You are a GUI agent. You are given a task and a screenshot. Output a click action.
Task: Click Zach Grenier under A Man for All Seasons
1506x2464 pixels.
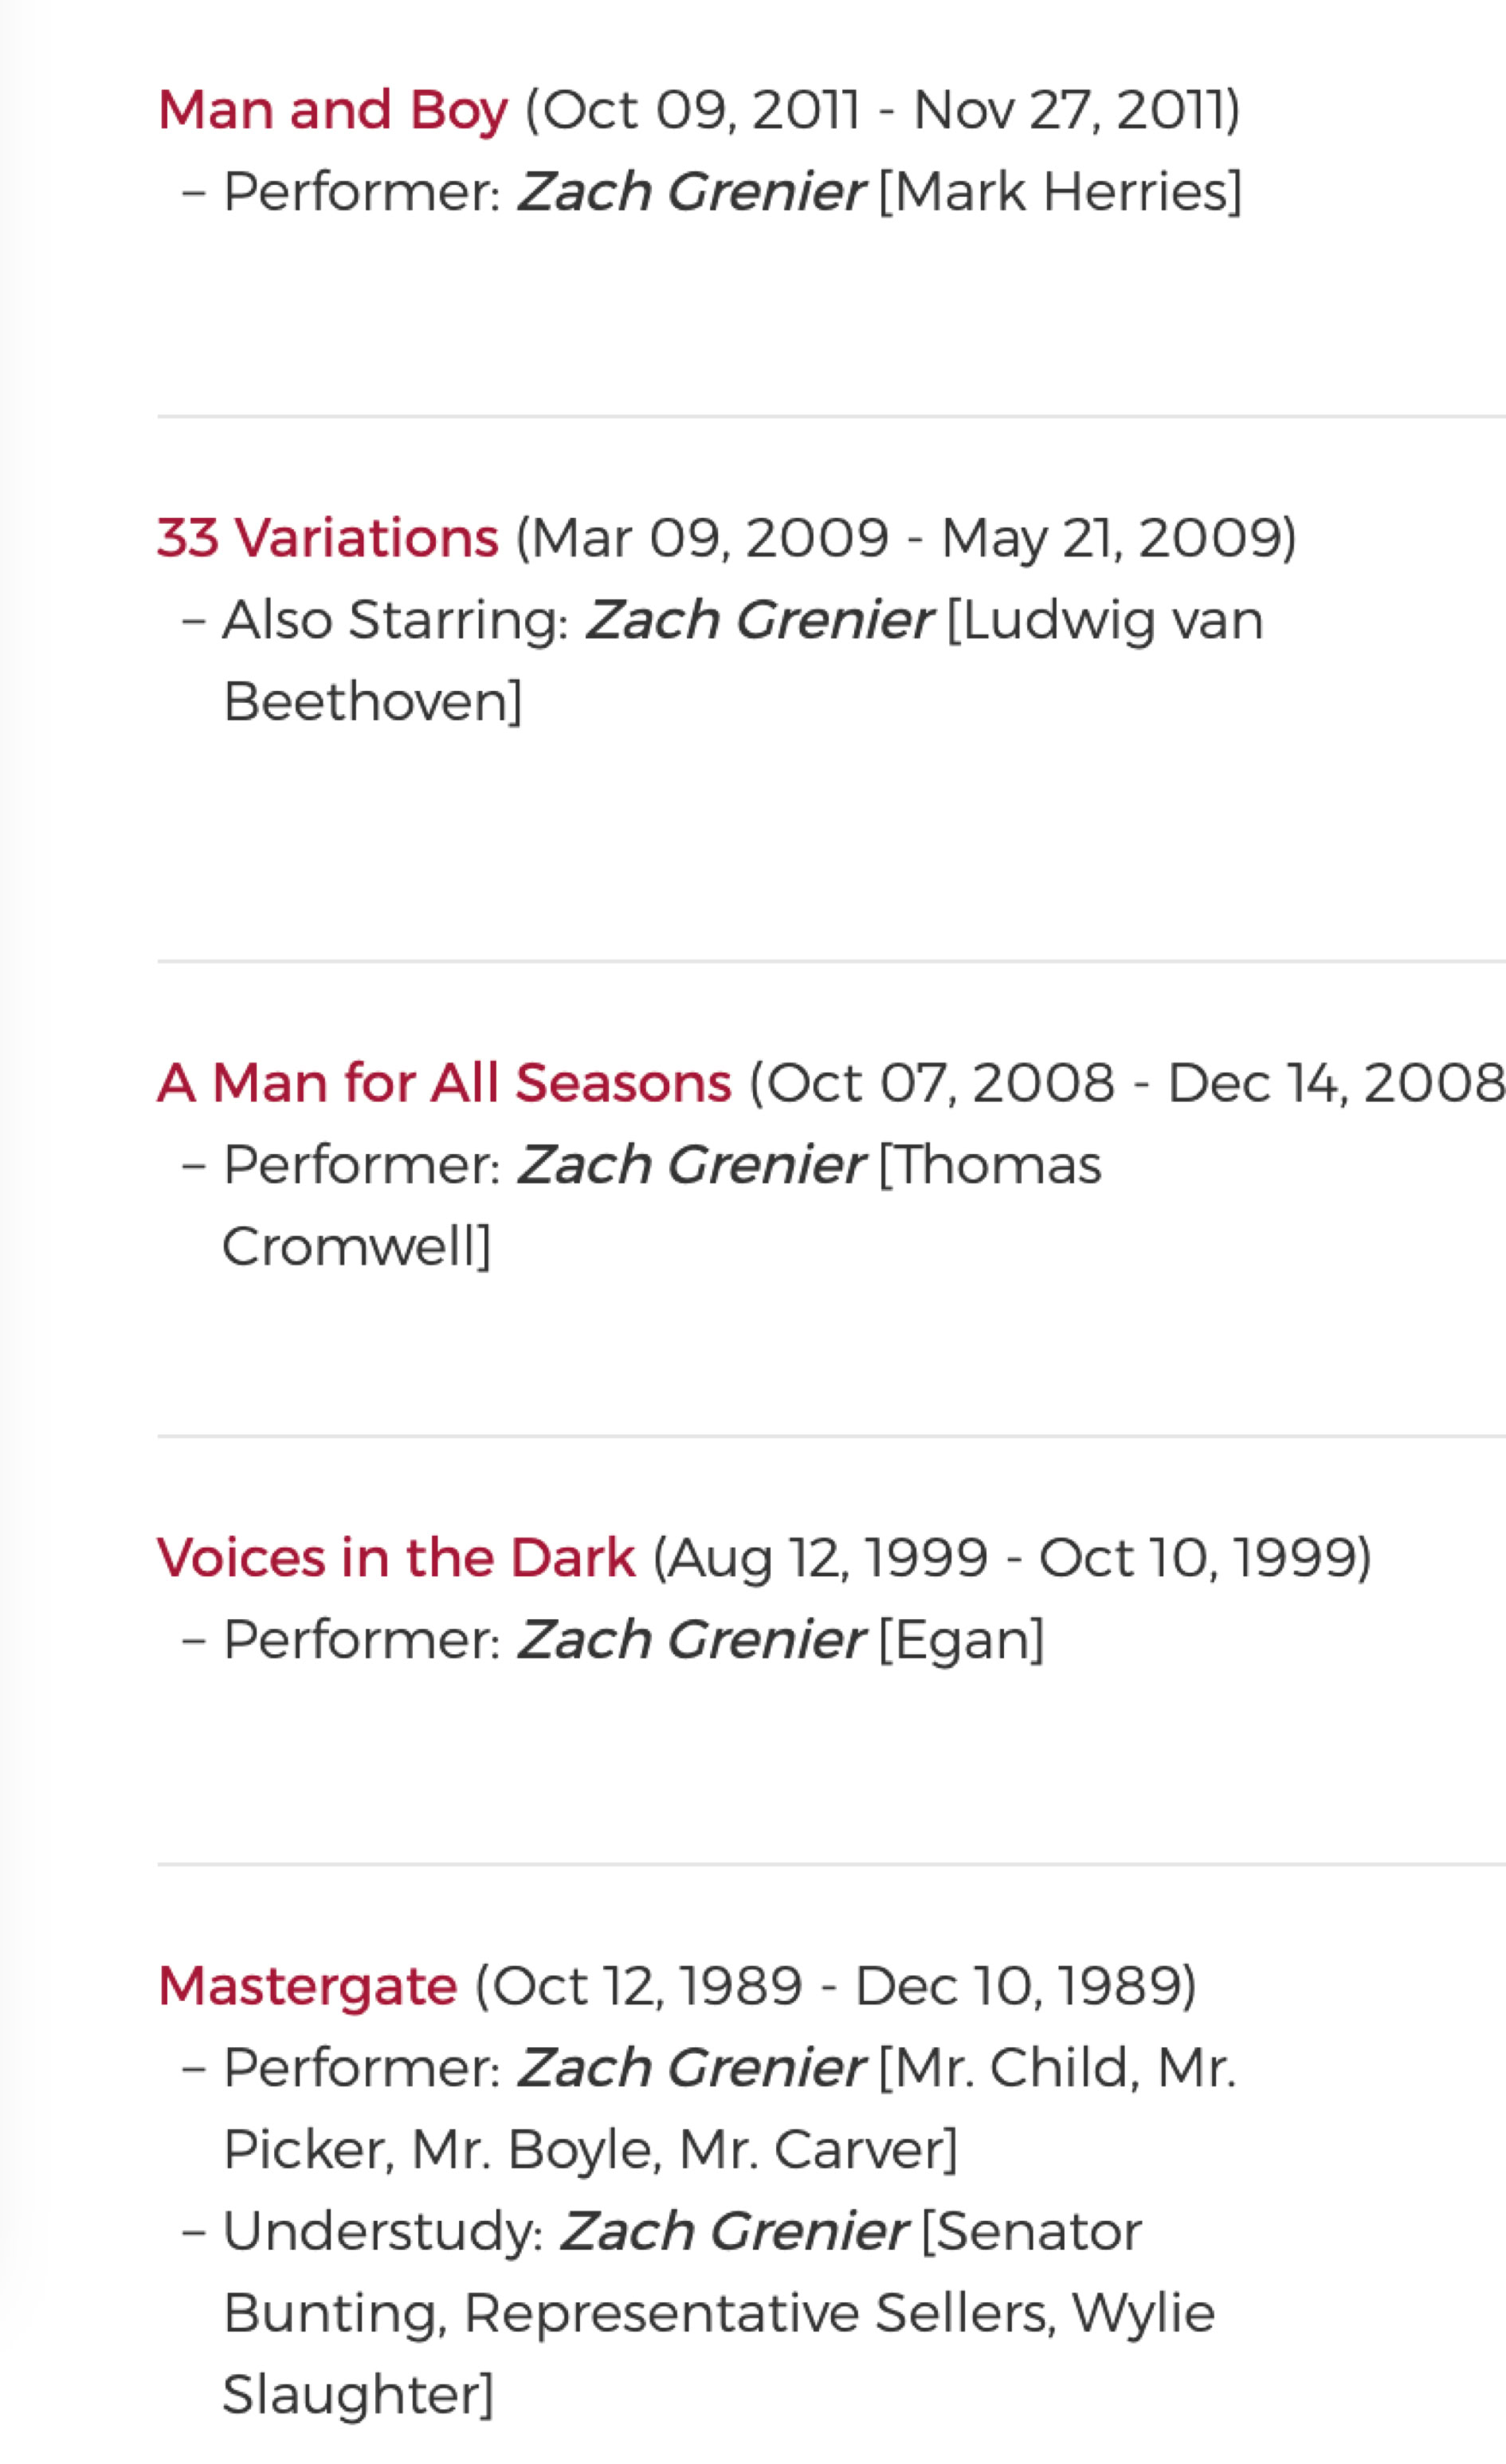click(x=690, y=1165)
